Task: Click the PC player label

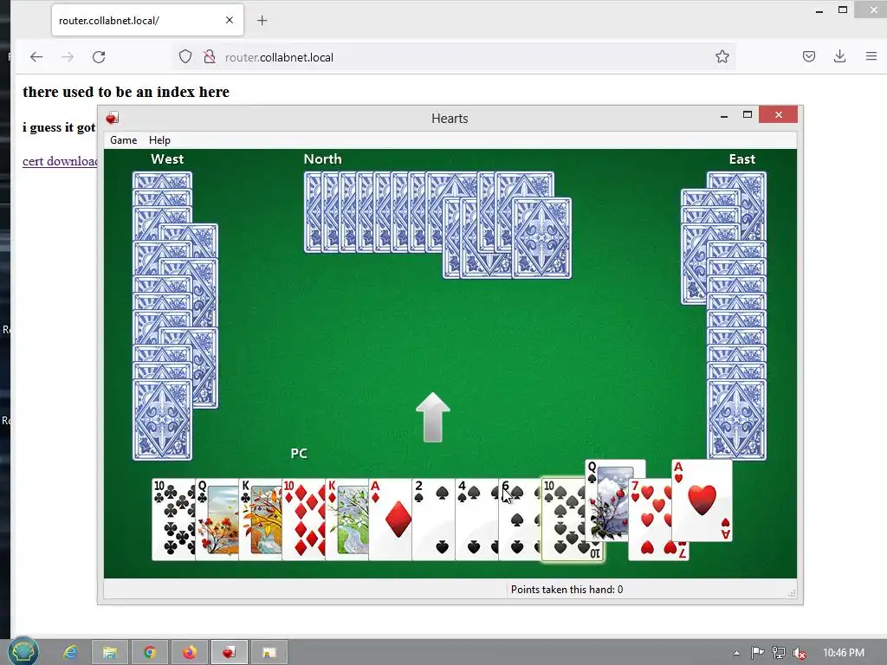Action: [x=299, y=454]
